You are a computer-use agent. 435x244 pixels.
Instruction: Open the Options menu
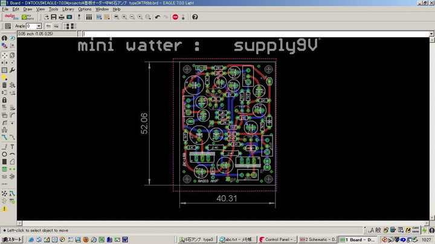click(x=85, y=9)
